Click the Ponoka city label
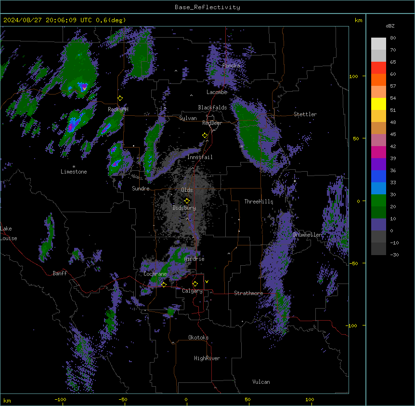The height and width of the screenshot is (406, 415). (x=231, y=66)
